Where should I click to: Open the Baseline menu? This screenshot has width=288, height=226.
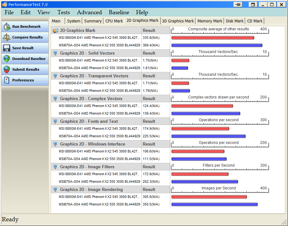pos(119,12)
